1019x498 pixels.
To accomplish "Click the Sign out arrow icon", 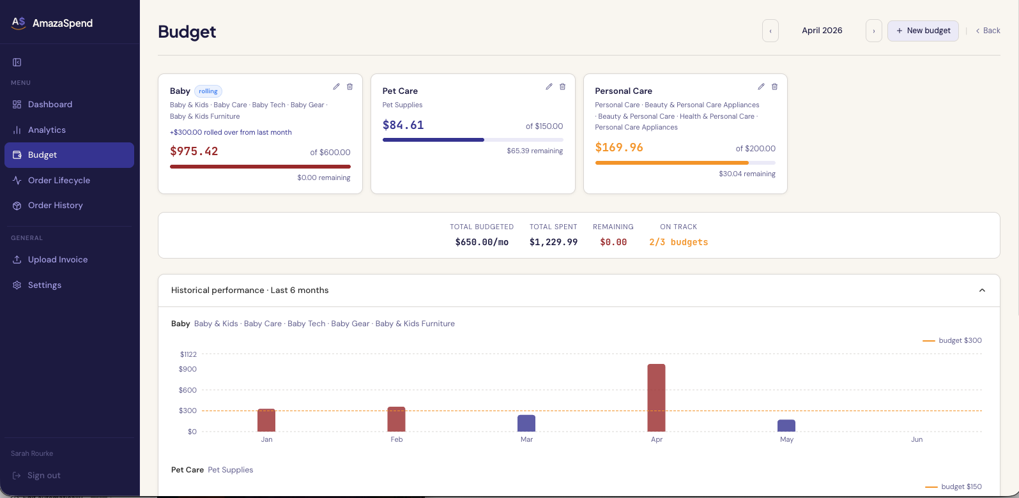I will click(17, 476).
